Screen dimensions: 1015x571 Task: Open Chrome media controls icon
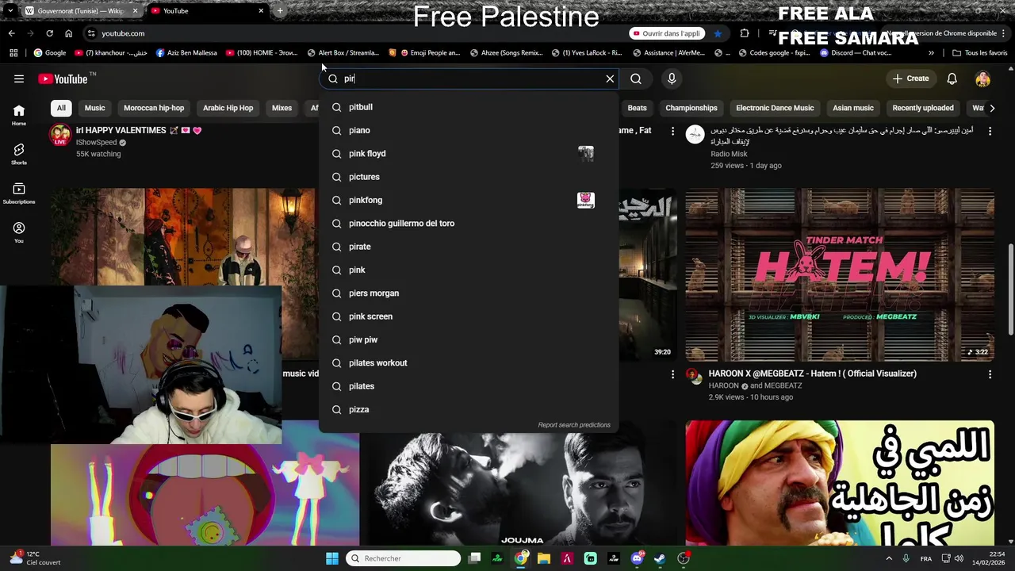point(772,33)
